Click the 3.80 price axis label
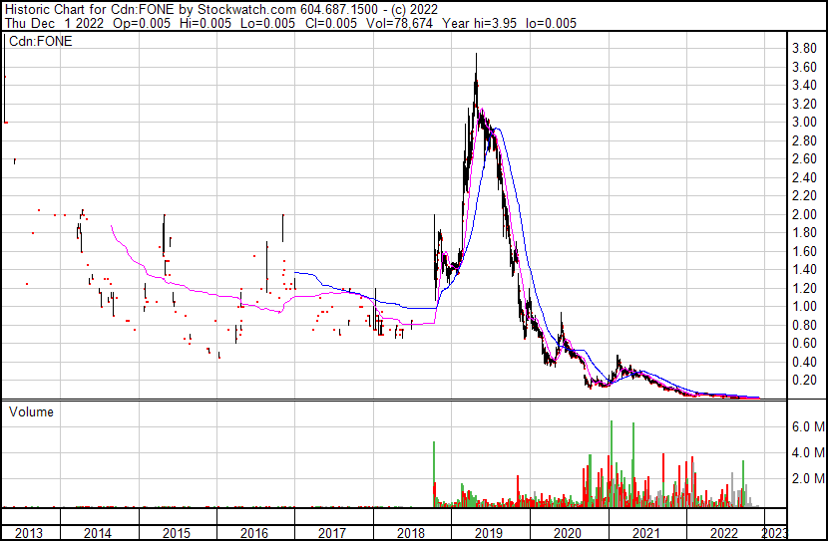 pyautogui.click(x=803, y=48)
